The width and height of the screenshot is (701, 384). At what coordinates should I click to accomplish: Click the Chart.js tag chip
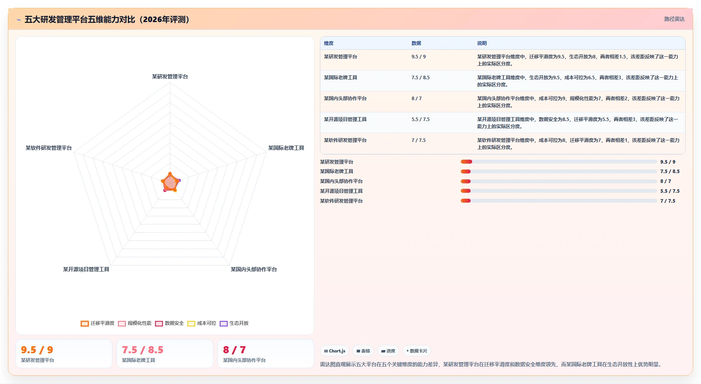[x=335, y=351]
